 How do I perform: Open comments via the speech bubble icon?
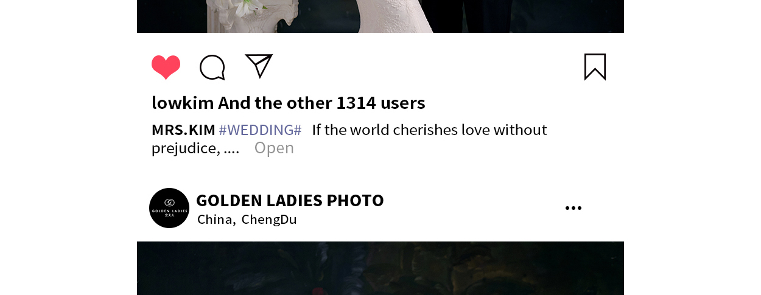212,67
